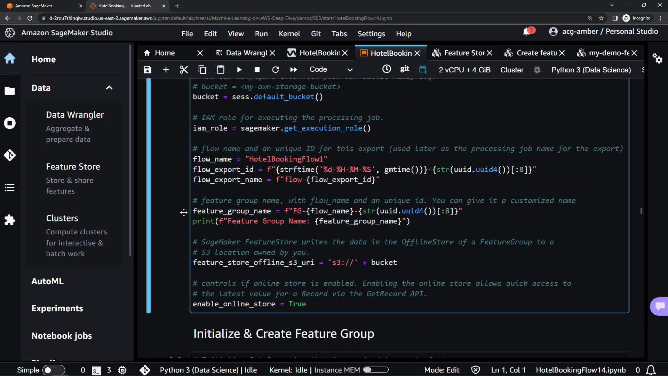The image size is (668, 376).
Task: Click the 2 vCPU + 4 GiB instance button
Action: tap(464, 70)
